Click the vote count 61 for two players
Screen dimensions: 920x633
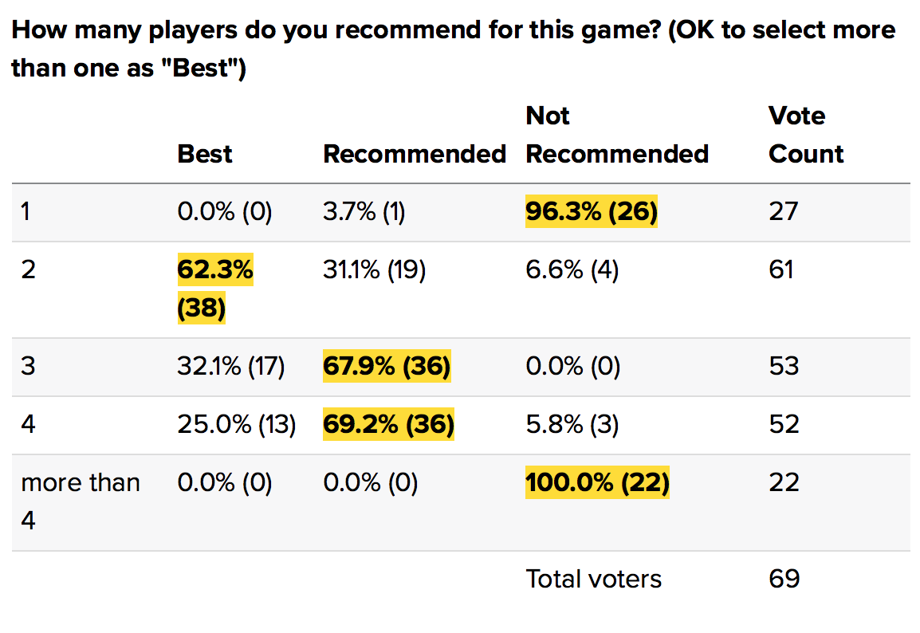coord(781,270)
